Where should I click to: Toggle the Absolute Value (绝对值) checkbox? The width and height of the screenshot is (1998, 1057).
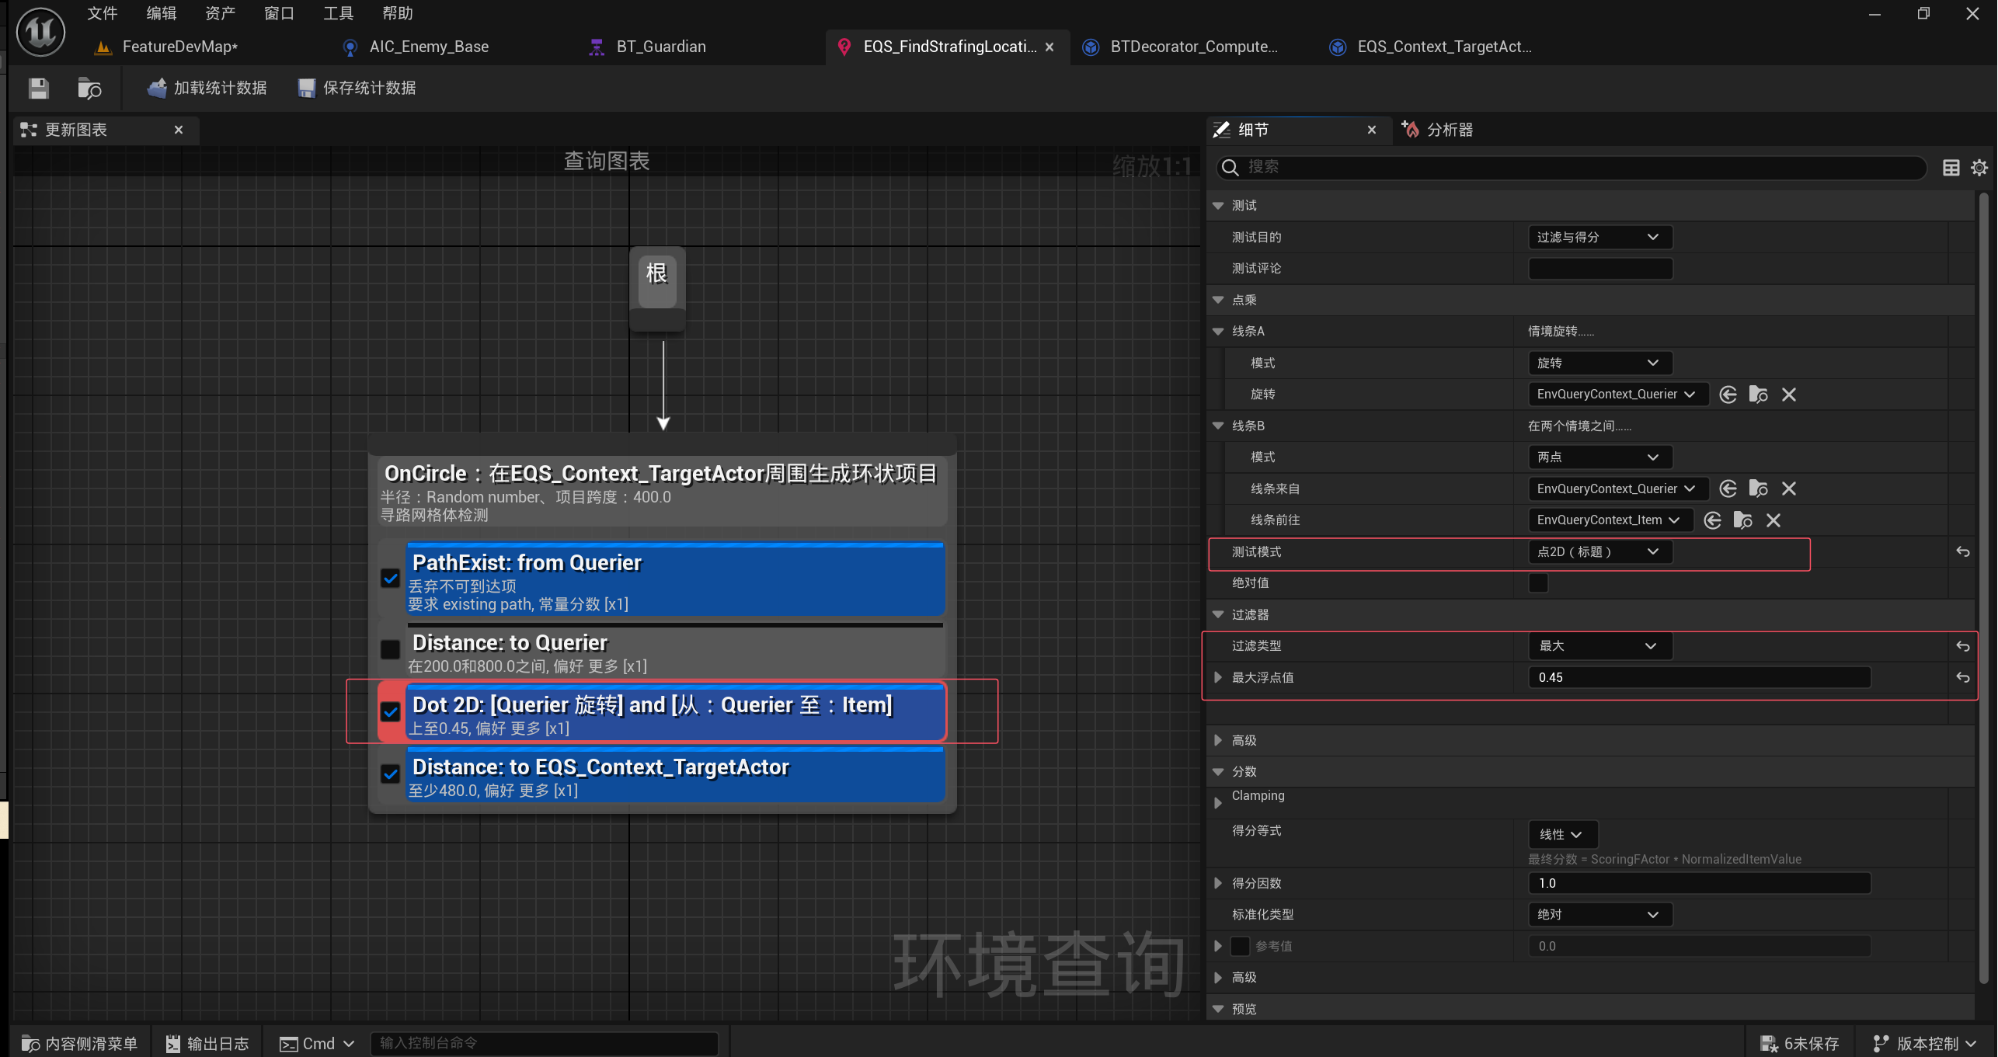[1537, 583]
